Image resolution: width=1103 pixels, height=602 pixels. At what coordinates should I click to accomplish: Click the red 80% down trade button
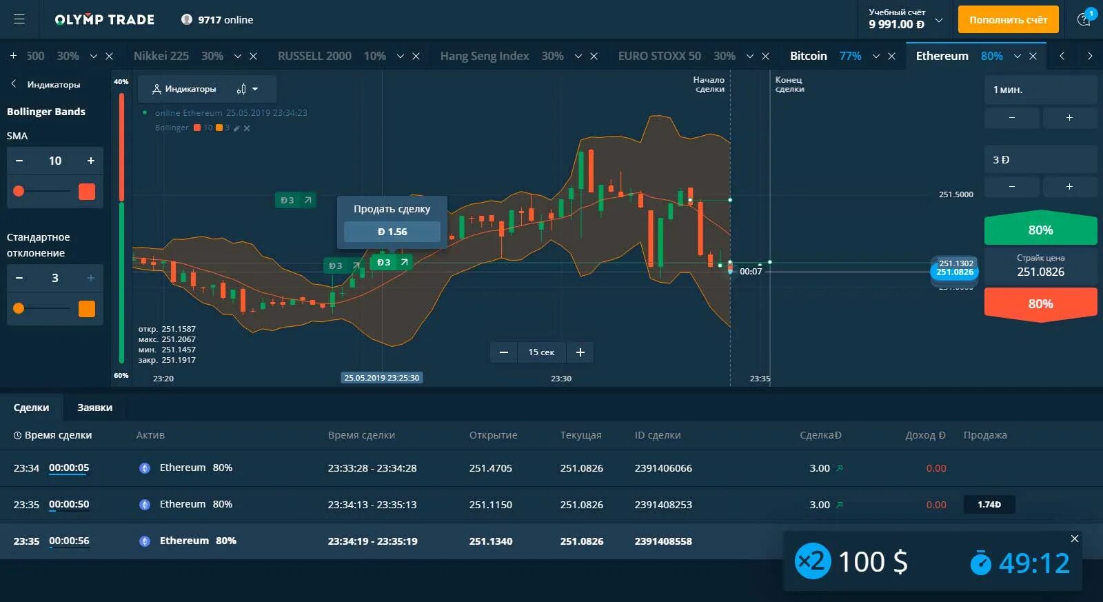click(x=1040, y=303)
